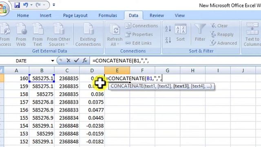Go to the Review tab

click(x=157, y=16)
